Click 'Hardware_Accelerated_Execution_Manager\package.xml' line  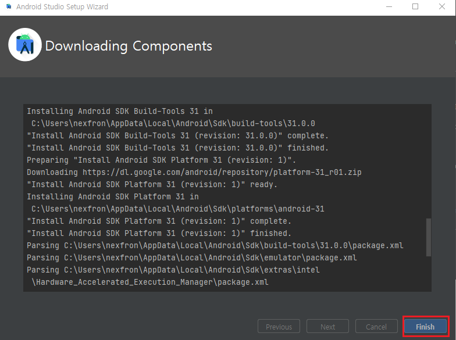click(150, 282)
